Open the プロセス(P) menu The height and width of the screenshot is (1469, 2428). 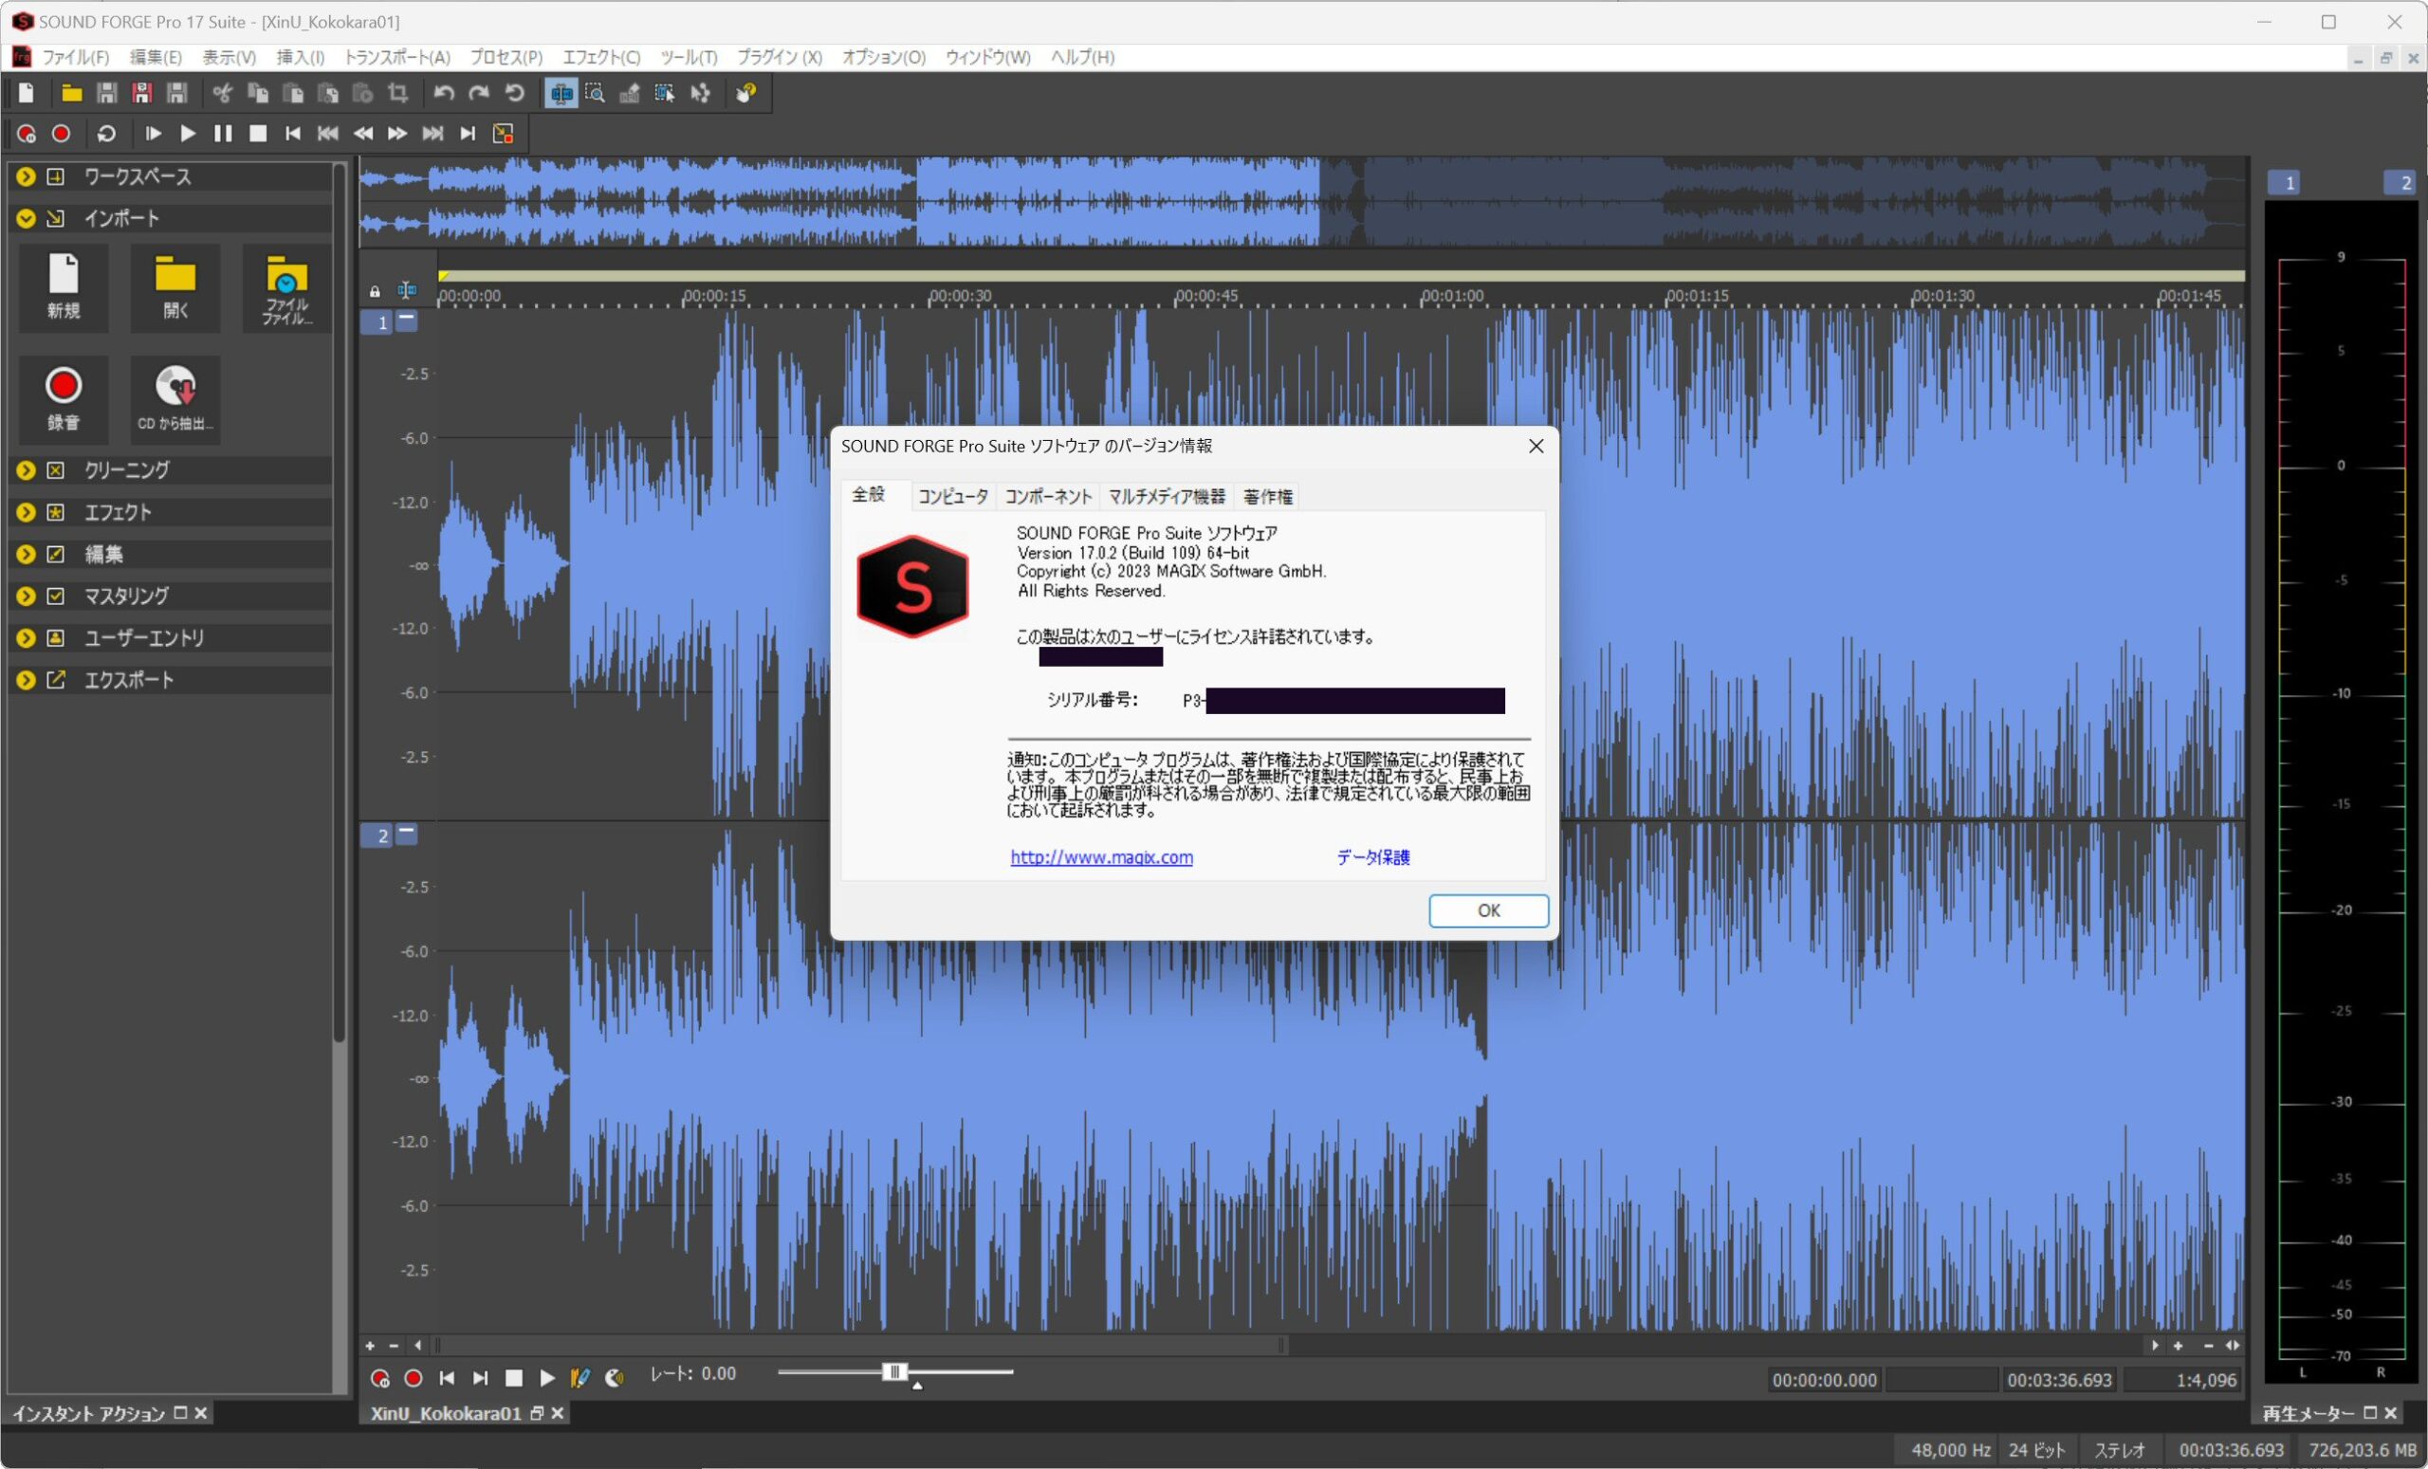click(506, 57)
